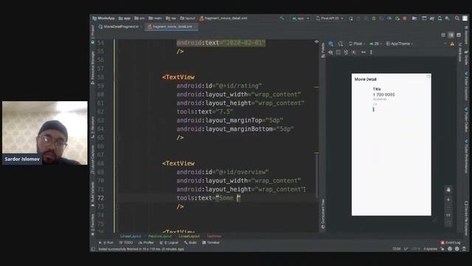Click the layout warnings triangle icon
The image size is (472, 266).
(x=452, y=44)
